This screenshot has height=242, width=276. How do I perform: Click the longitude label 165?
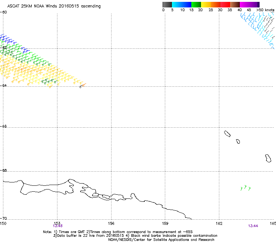click(273, 223)
